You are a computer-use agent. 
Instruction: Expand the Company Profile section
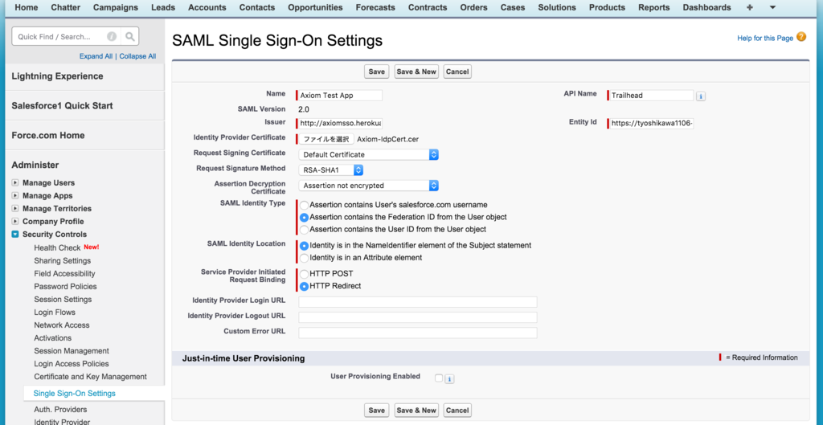click(x=15, y=222)
